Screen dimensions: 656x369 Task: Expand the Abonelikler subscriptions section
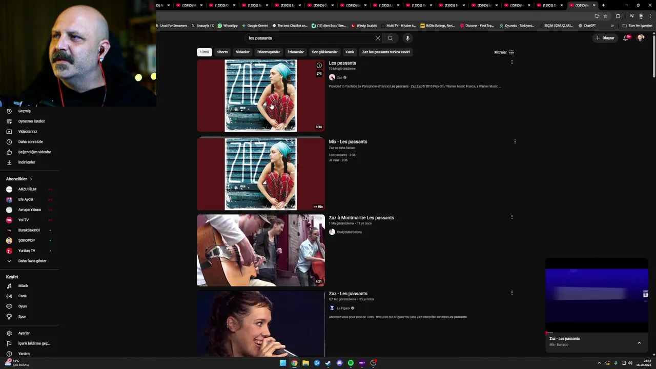19,179
